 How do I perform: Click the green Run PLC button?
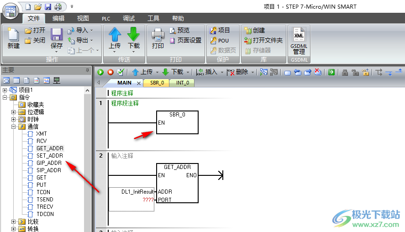[x=100, y=72]
